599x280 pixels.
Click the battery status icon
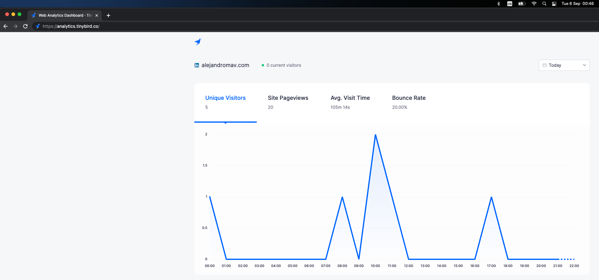(x=522, y=4)
